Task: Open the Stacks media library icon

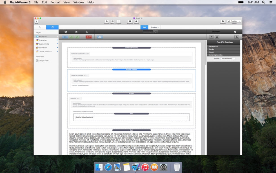Action: pos(87,32)
